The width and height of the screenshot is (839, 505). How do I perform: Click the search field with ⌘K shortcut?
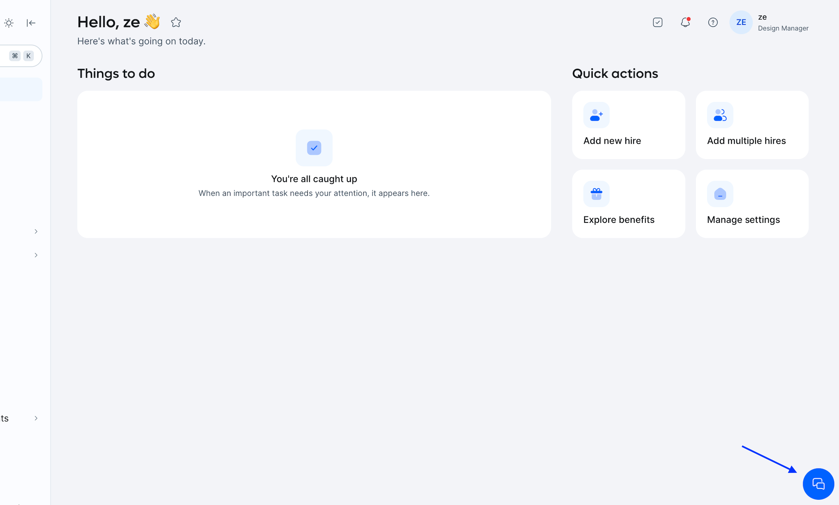point(17,56)
